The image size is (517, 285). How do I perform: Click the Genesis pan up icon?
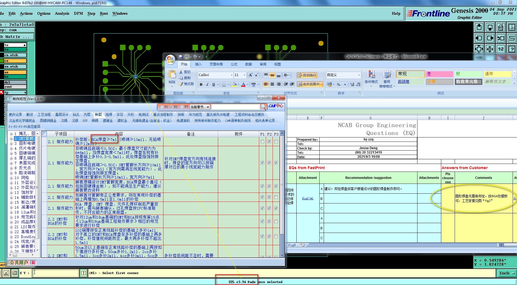point(479,27)
